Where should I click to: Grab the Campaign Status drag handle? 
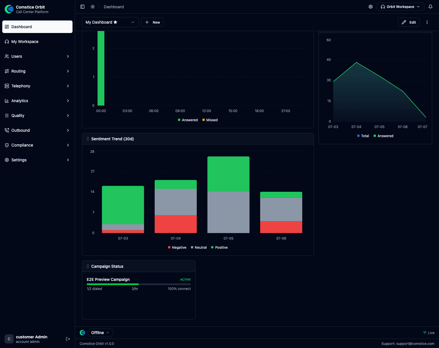[88, 266]
